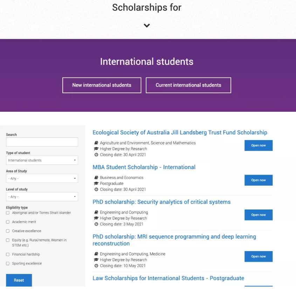Click graduation cap icon beside Postgraduate

[x=96, y=184]
